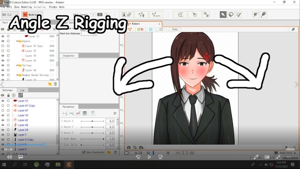This screenshot has height=169, width=300.
Task: Hide Layer 31 in Part panel
Action: click(x=2, y=36)
